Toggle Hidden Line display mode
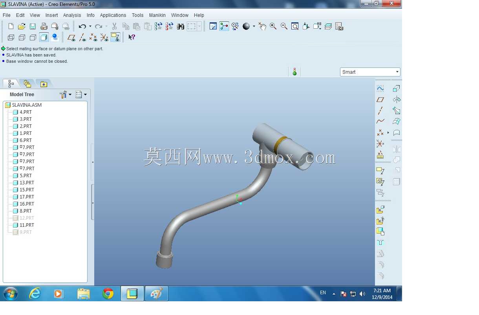The image size is (479, 315). pos(22,37)
